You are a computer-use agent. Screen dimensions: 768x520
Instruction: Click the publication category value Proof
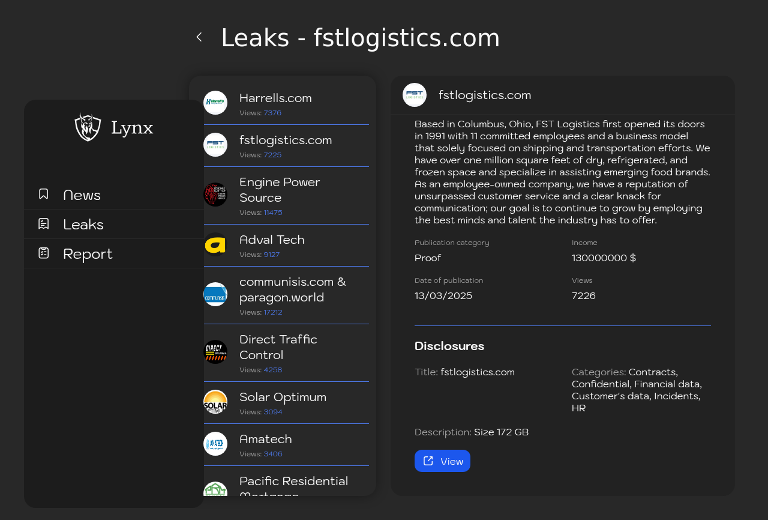pos(428,258)
